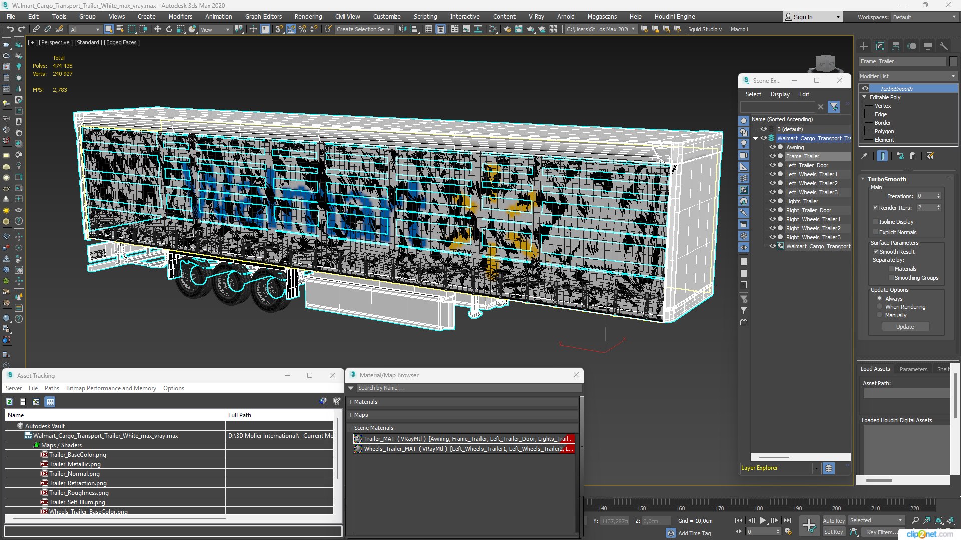Open the Create command panel tab
This screenshot has width=961, height=540.
(864, 46)
